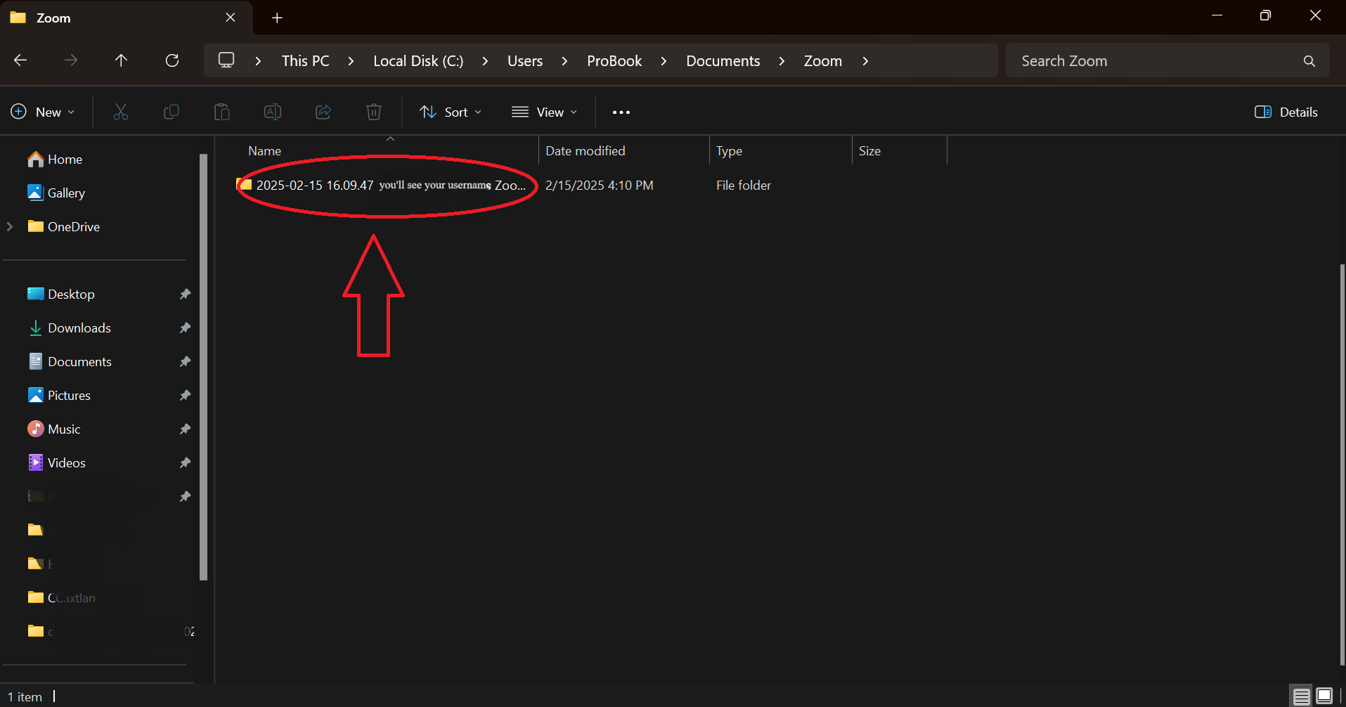Switch to large icons layout in status bar
The width and height of the screenshot is (1346, 707).
[1324, 696]
